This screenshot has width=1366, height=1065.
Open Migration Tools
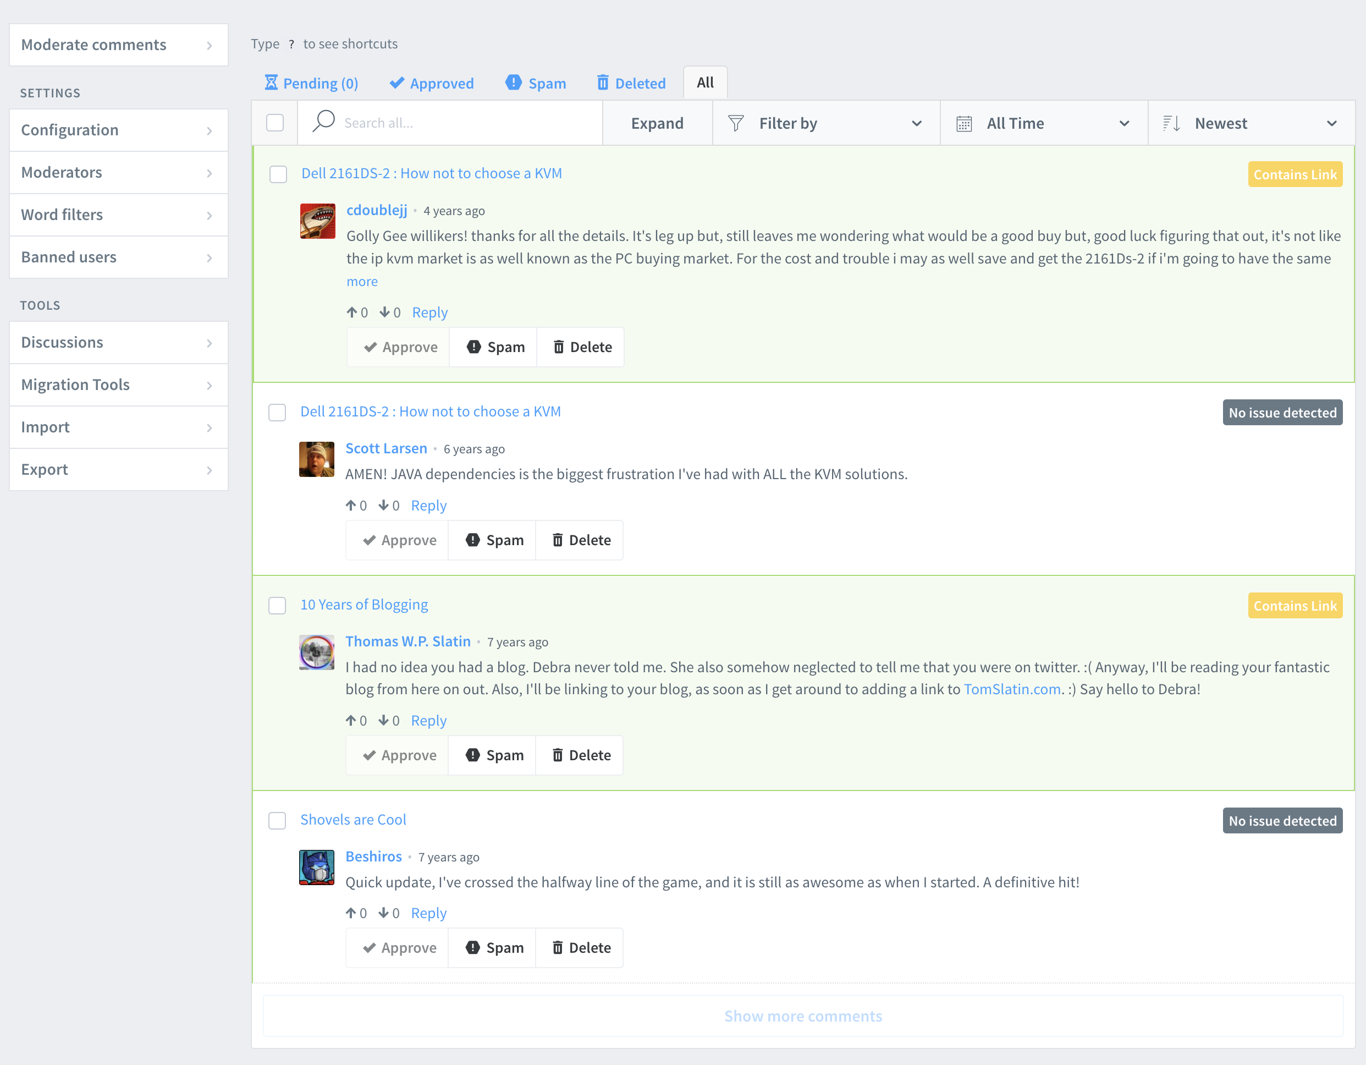coord(119,385)
